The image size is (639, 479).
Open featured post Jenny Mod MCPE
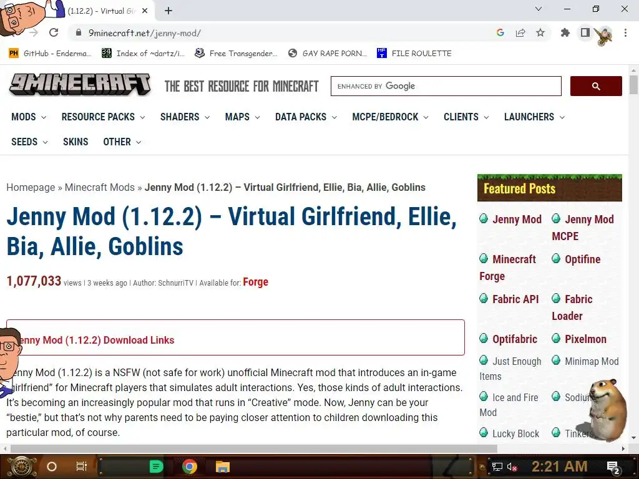pos(583,228)
